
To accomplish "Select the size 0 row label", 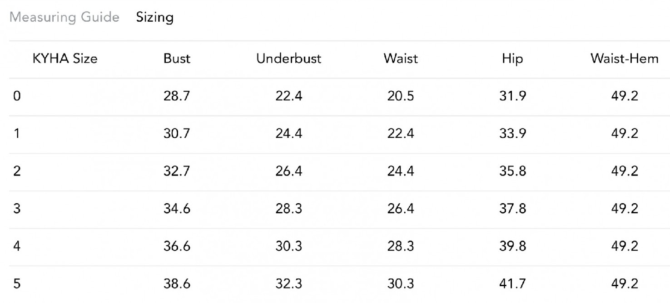I will pyautogui.click(x=17, y=96).
